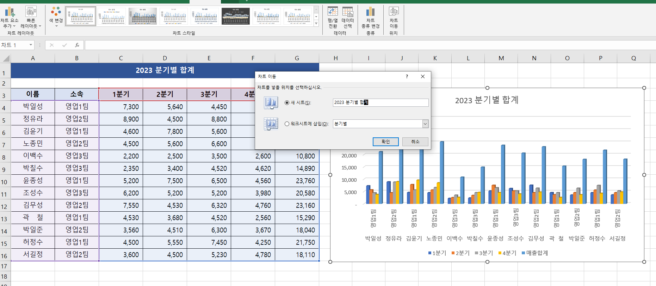656x286 pixels.
Task: Click the dialog help question mark
Action: [x=407, y=76]
